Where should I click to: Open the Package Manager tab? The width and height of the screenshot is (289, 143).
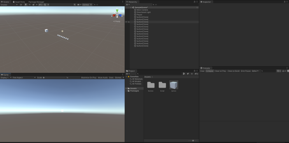click(x=36, y=2)
